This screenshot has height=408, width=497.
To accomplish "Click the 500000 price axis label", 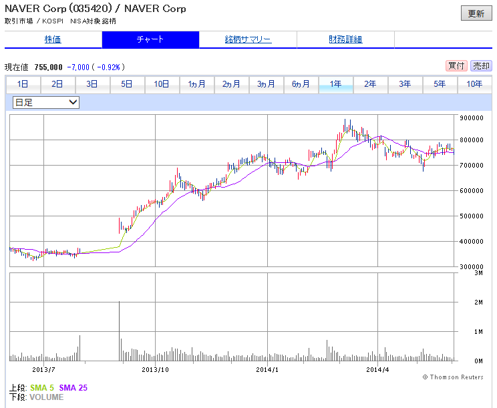I will (472, 216).
